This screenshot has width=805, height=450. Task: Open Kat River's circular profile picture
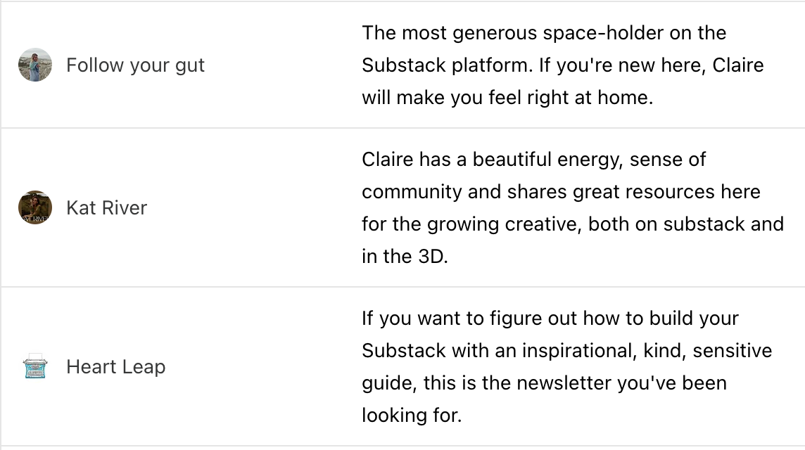coord(35,208)
